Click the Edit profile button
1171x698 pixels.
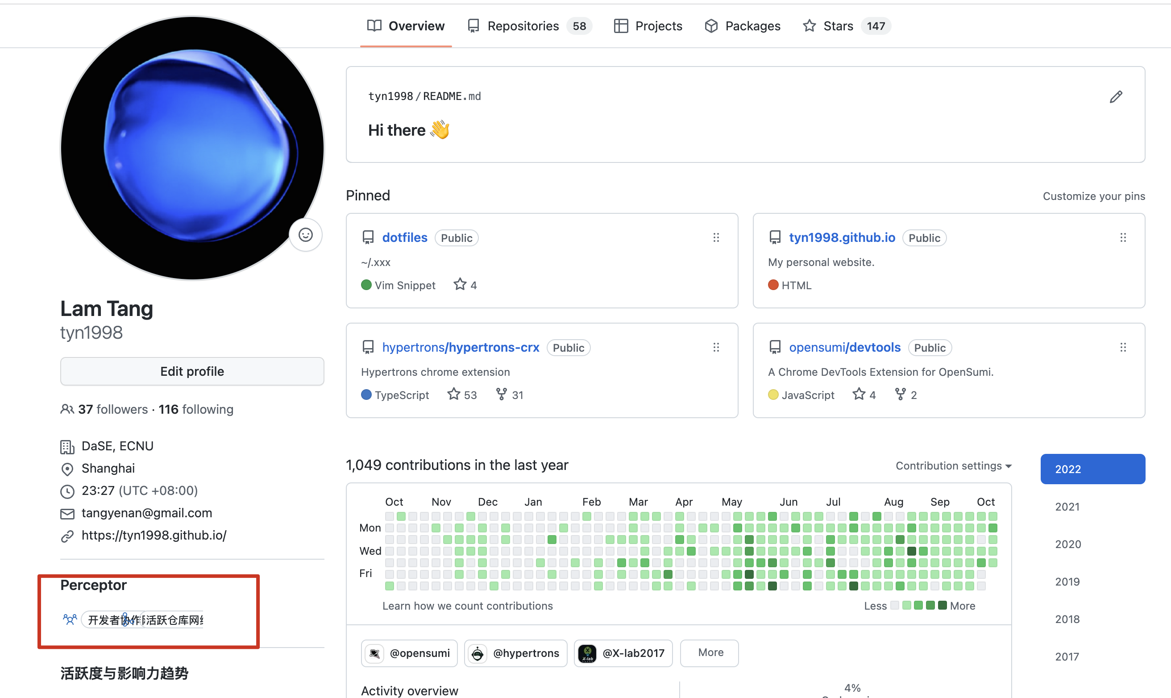pyautogui.click(x=192, y=371)
